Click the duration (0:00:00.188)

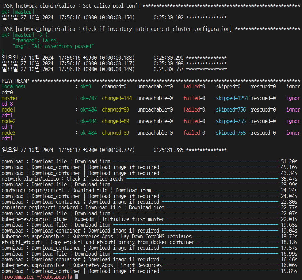[117, 58]
